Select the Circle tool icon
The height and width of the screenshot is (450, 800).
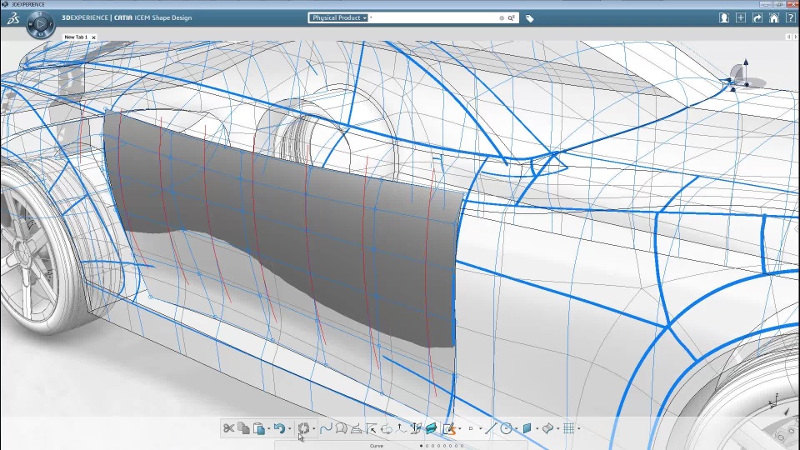[506, 428]
